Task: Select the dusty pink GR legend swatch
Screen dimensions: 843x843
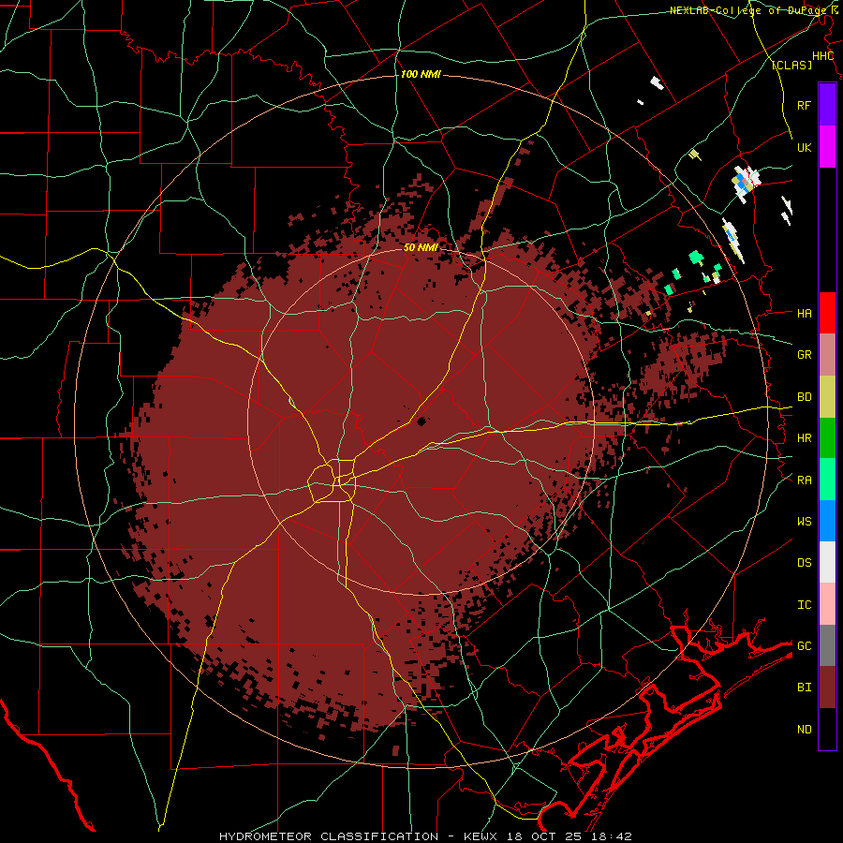Action: click(x=827, y=355)
